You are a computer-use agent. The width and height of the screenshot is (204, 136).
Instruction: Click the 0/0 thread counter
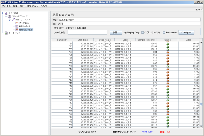click(x=197, y=10)
